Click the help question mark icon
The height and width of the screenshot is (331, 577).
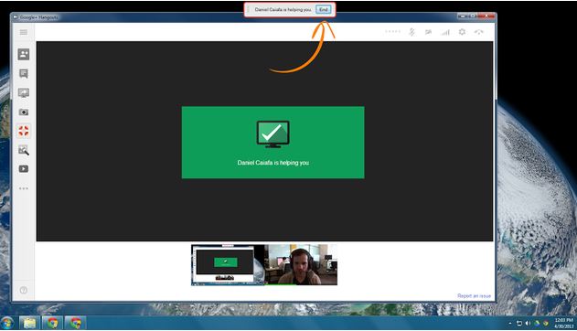point(24,290)
